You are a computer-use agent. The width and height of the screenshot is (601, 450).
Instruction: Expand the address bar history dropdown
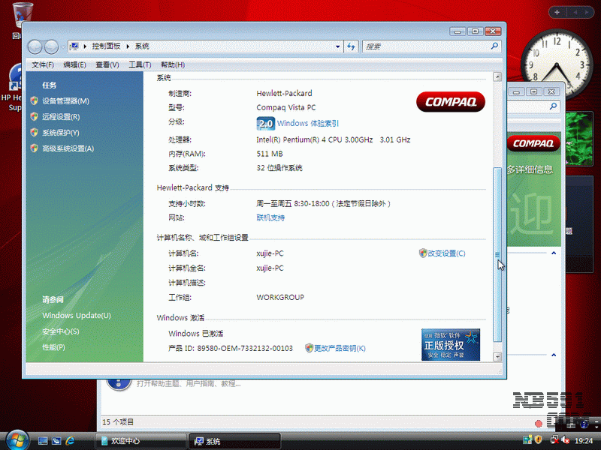(337, 46)
